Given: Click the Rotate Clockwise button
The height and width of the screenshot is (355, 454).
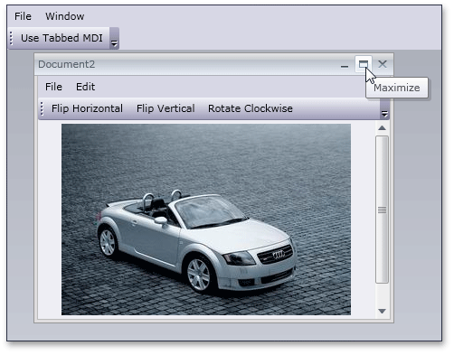Looking at the screenshot, I should (251, 108).
